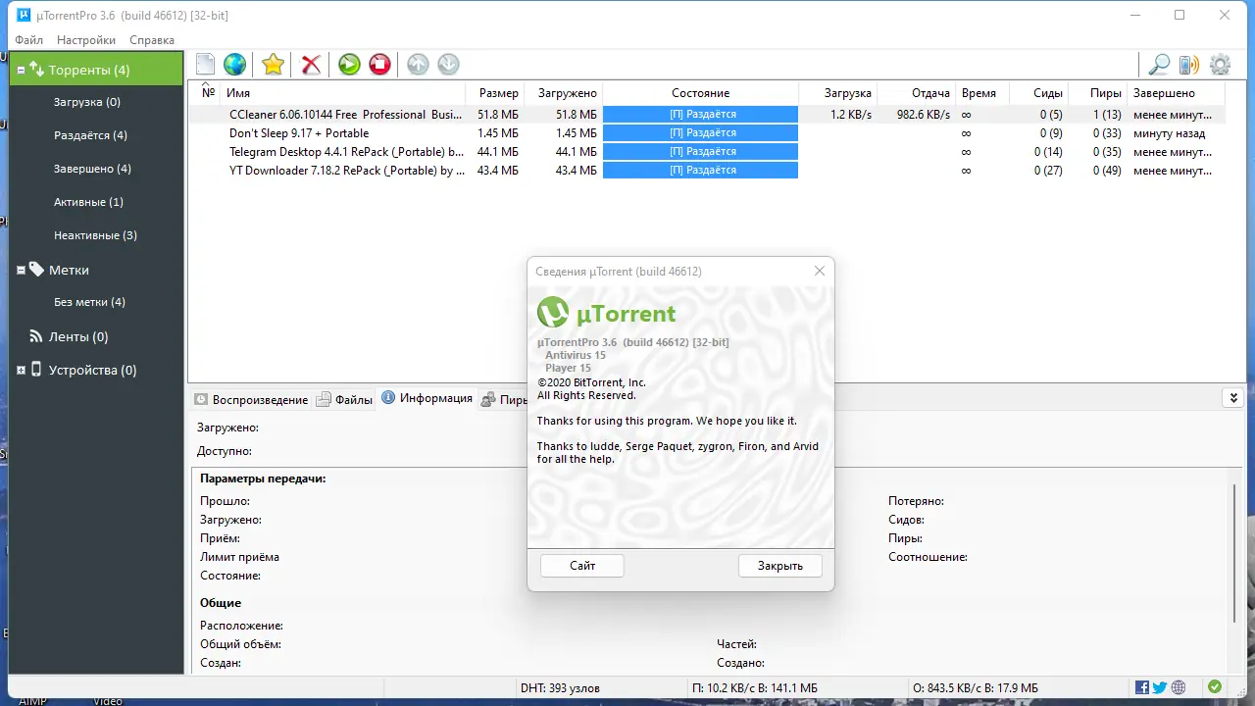This screenshot has width=1255, height=706.
Task: Click the Twitter icon in status bar
Action: (1159, 687)
